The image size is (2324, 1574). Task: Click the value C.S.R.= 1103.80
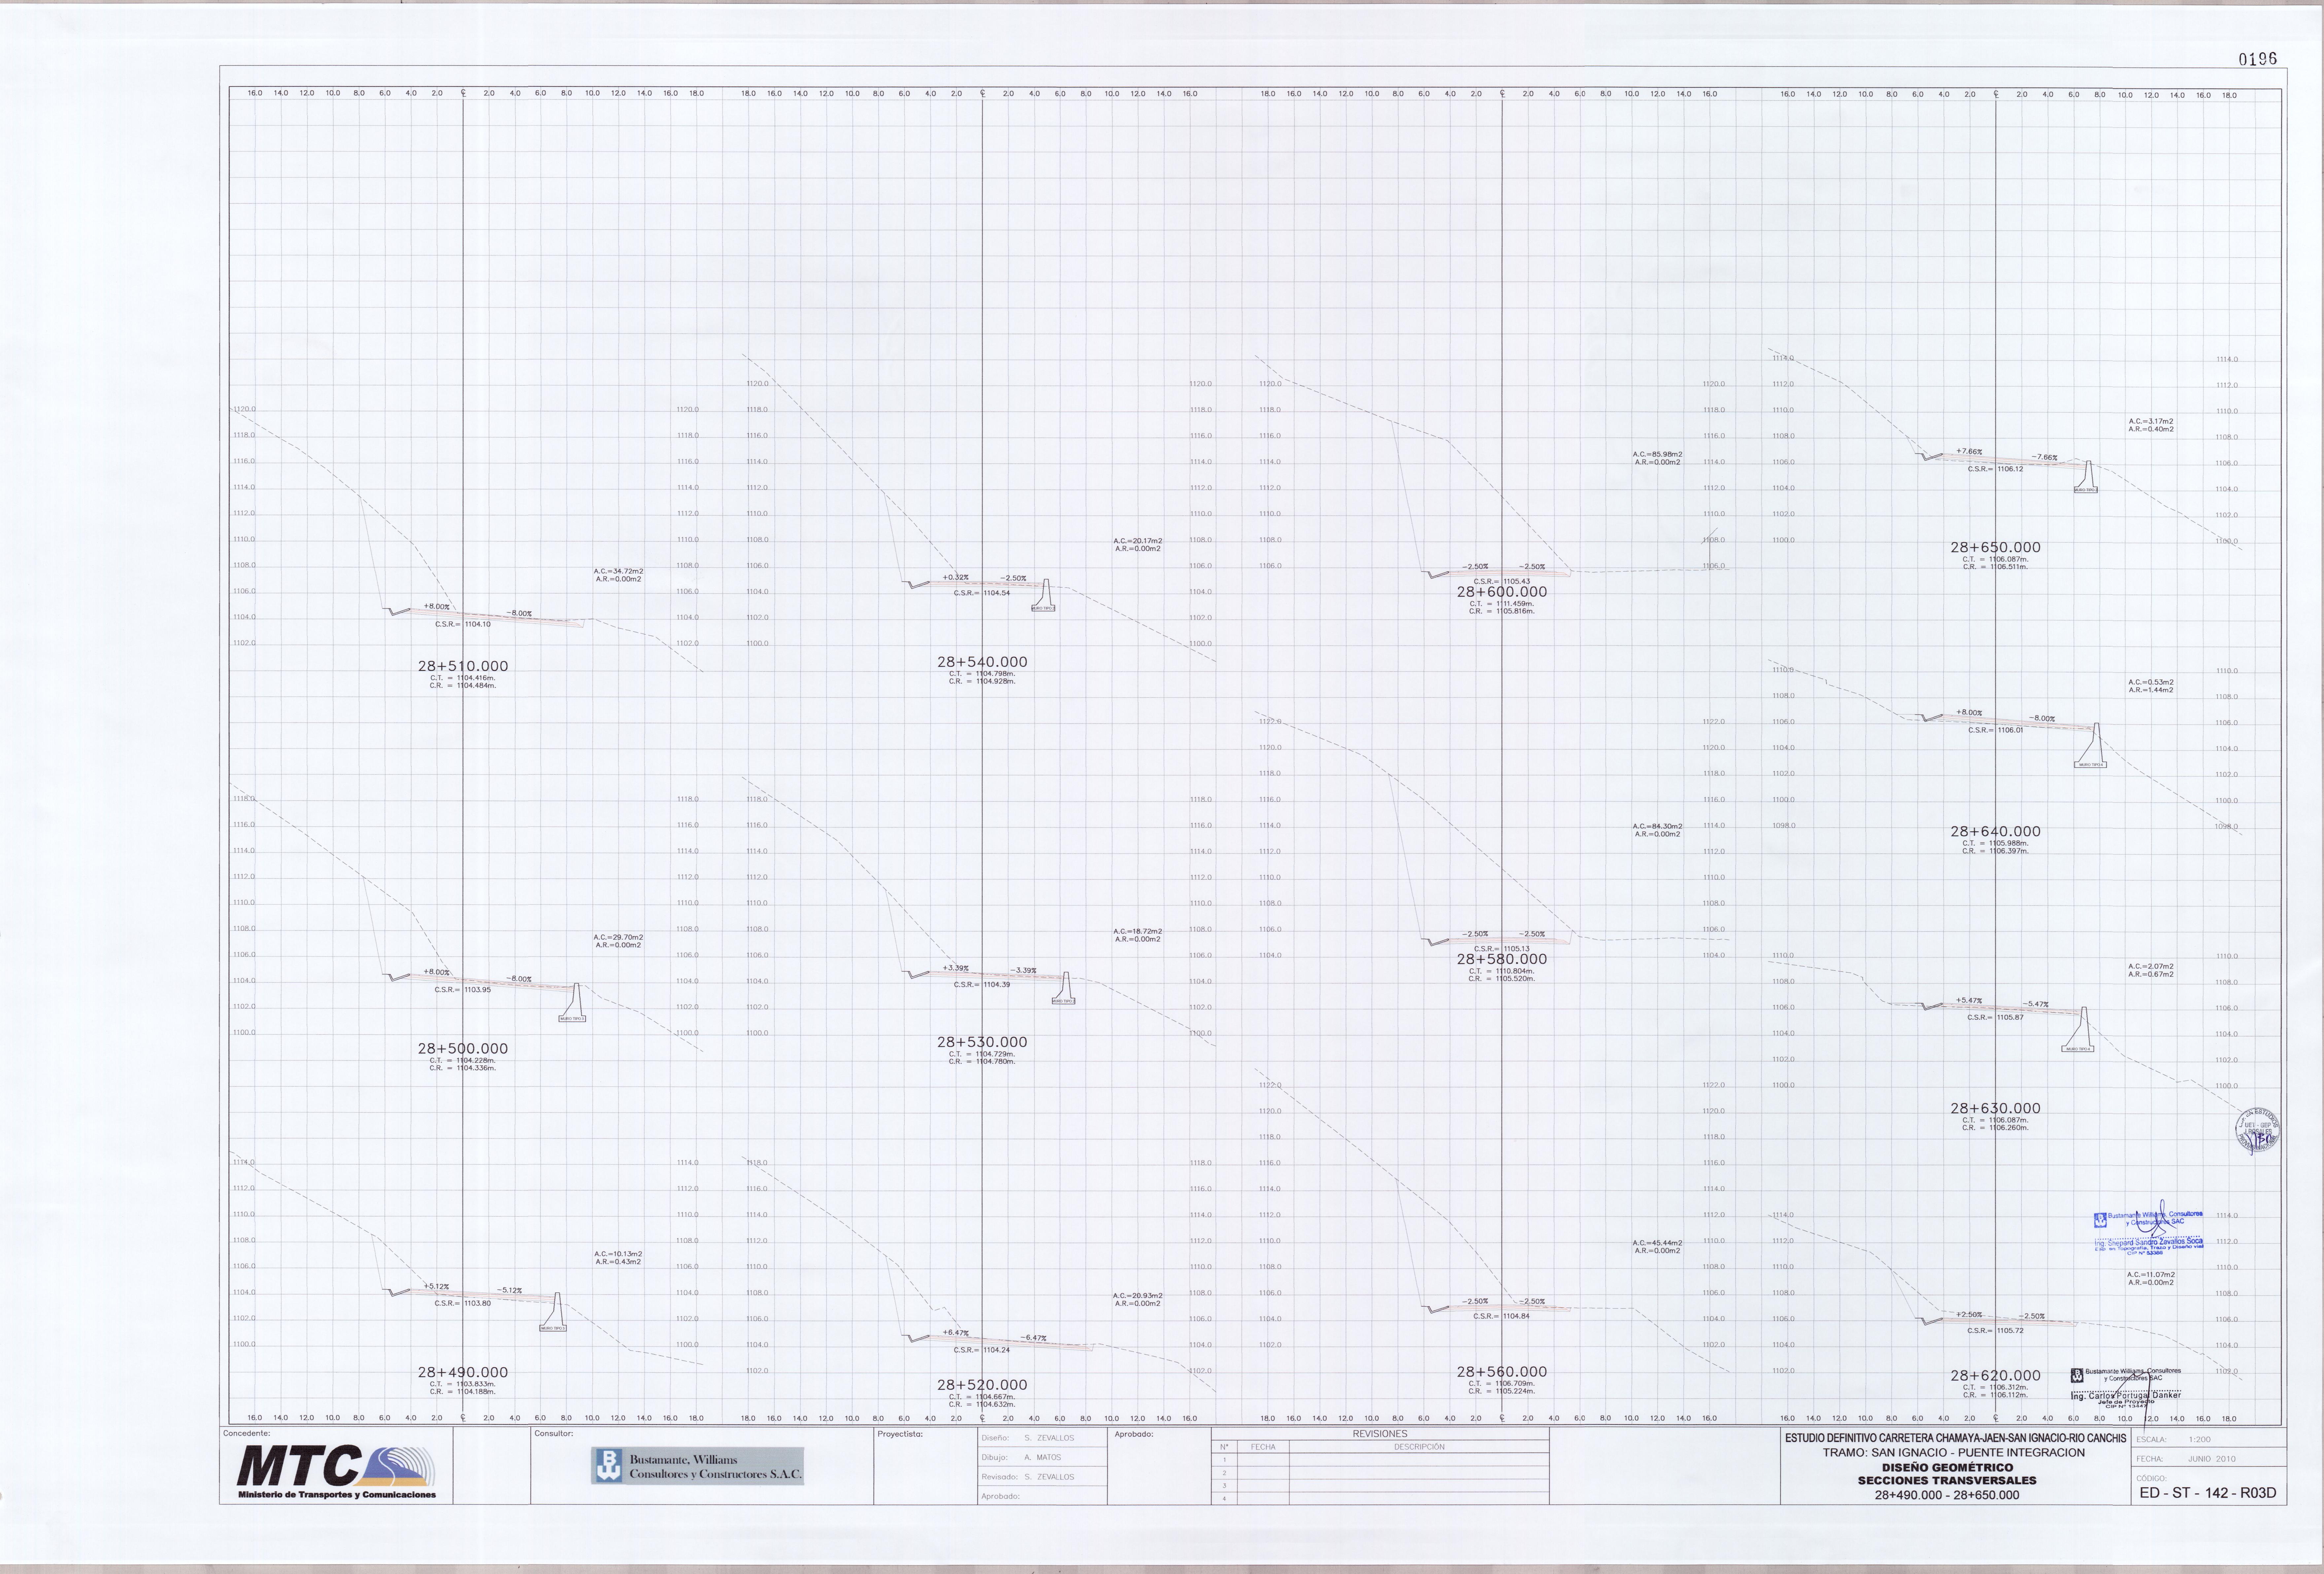[463, 1304]
